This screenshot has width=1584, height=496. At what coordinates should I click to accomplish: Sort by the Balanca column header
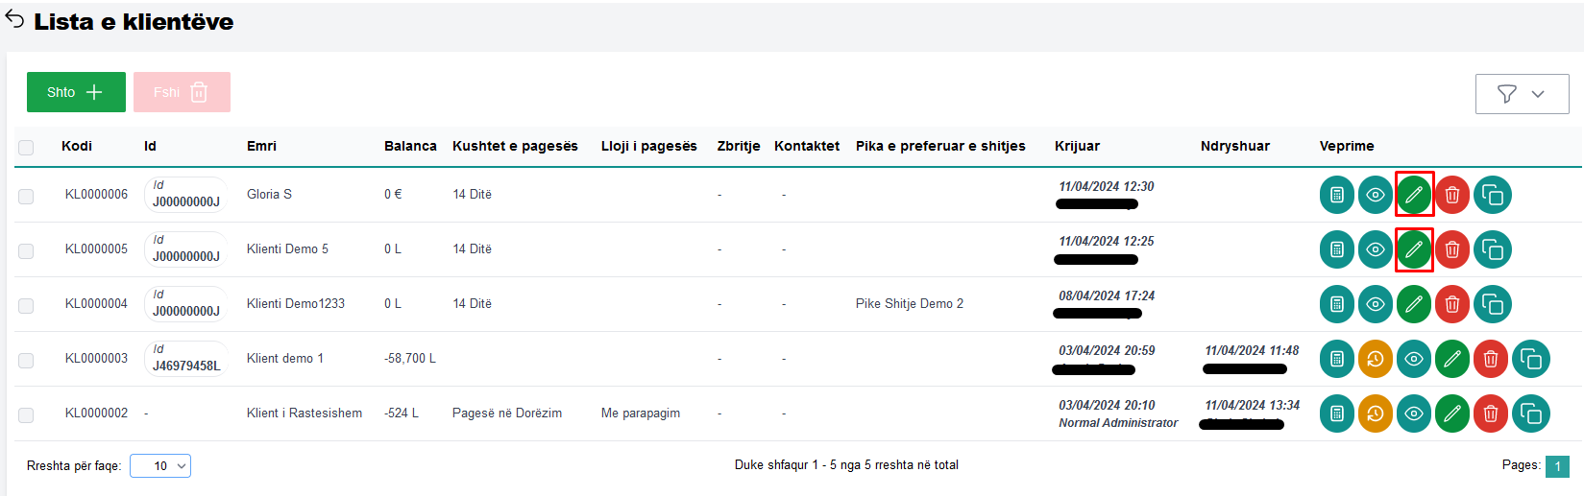click(410, 146)
